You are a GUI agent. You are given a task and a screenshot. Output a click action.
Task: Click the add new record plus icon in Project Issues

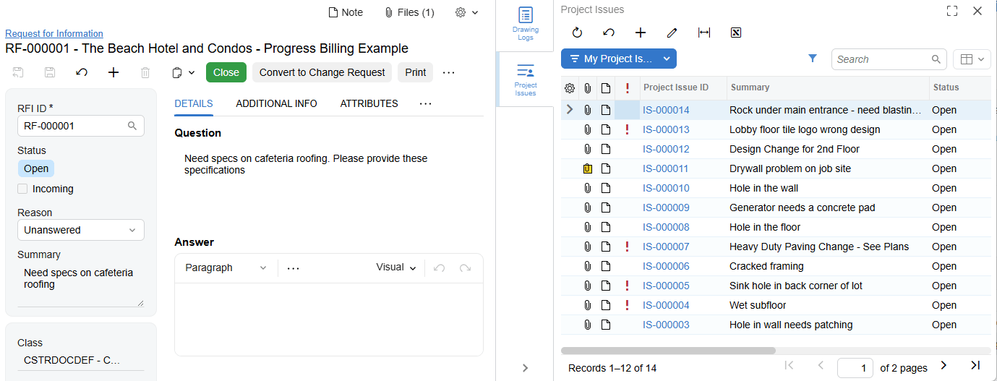pos(640,33)
